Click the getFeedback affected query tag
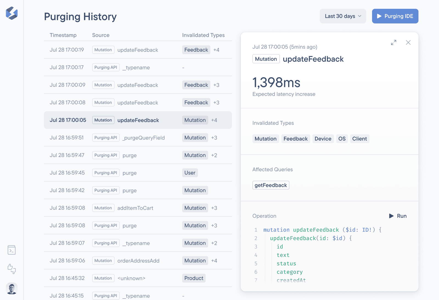This screenshot has height=300, width=439. [271, 185]
